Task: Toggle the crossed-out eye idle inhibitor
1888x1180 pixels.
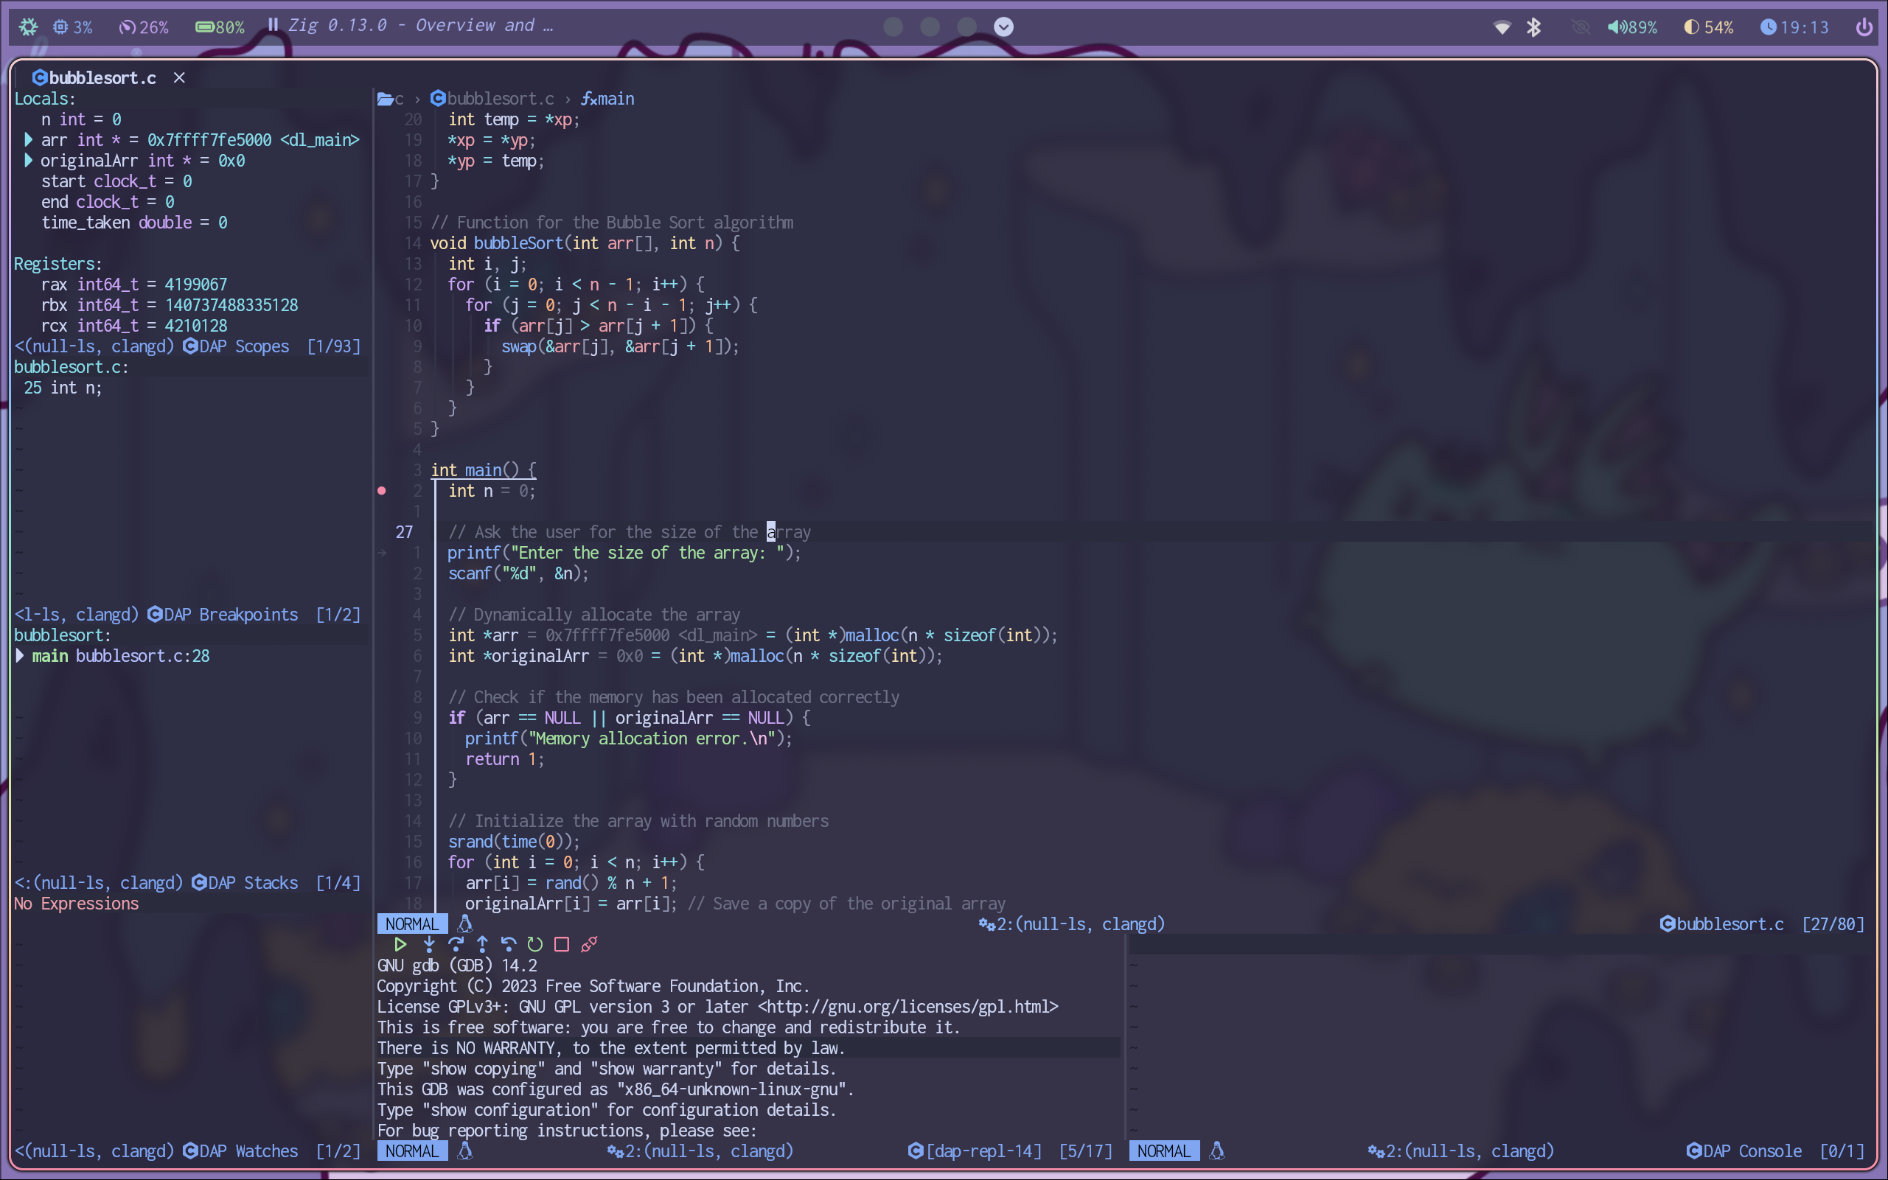Action: (1581, 27)
